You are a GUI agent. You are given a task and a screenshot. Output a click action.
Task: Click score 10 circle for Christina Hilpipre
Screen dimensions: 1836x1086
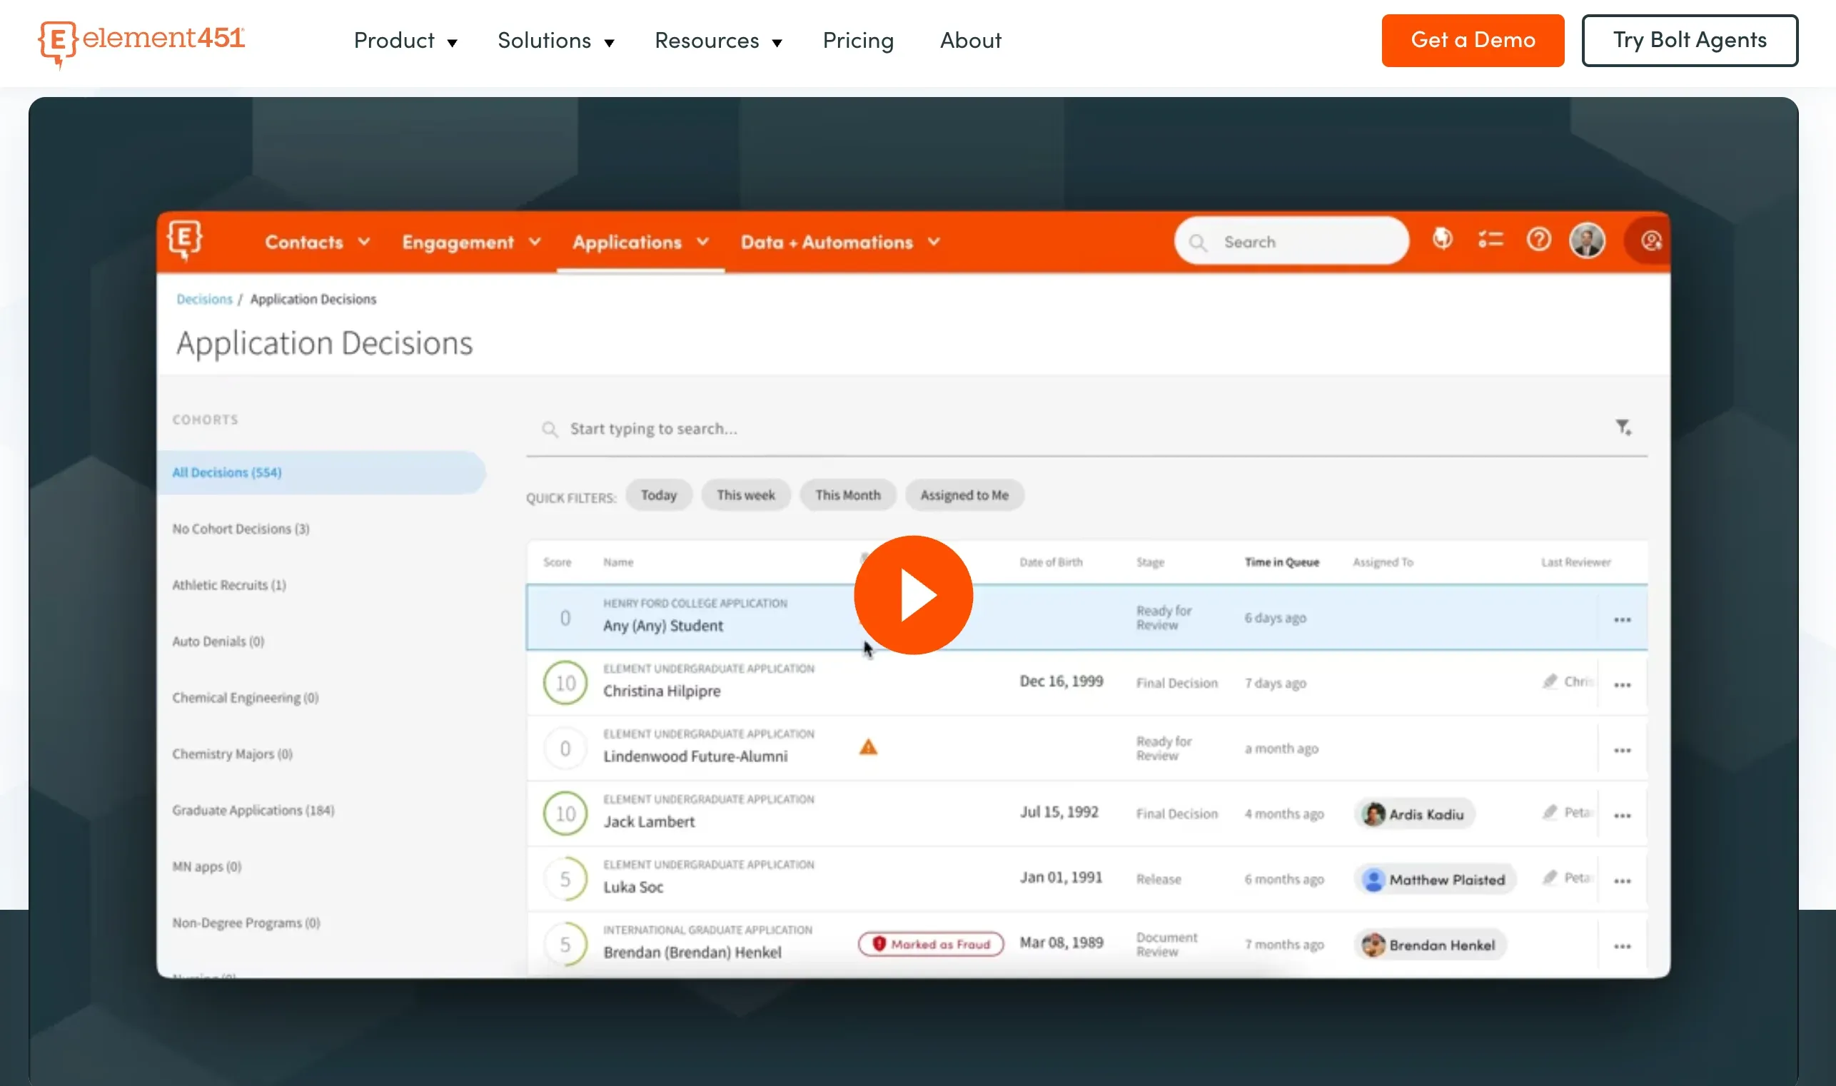[x=565, y=683]
